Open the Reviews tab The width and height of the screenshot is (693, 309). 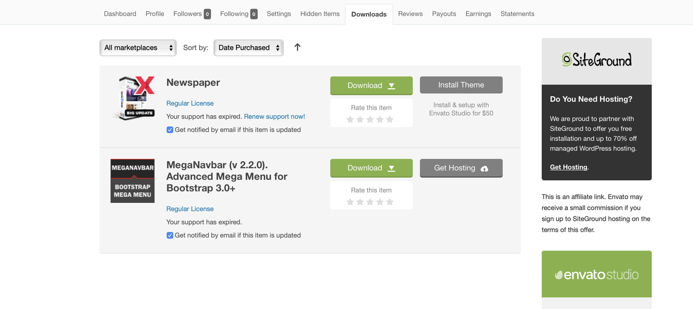coord(410,14)
